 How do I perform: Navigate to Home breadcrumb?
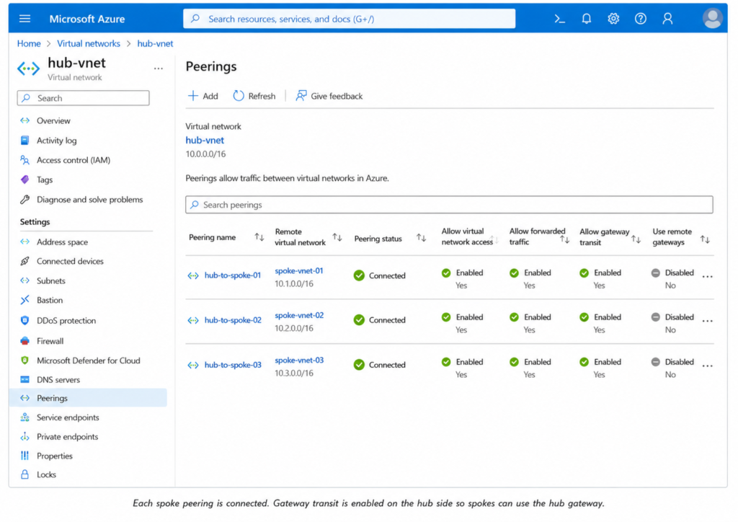[x=29, y=44]
